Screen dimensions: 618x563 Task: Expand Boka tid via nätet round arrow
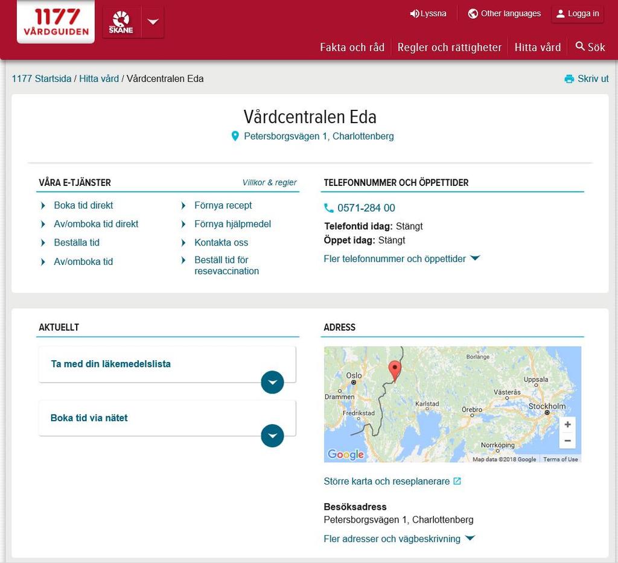tap(272, 436)
